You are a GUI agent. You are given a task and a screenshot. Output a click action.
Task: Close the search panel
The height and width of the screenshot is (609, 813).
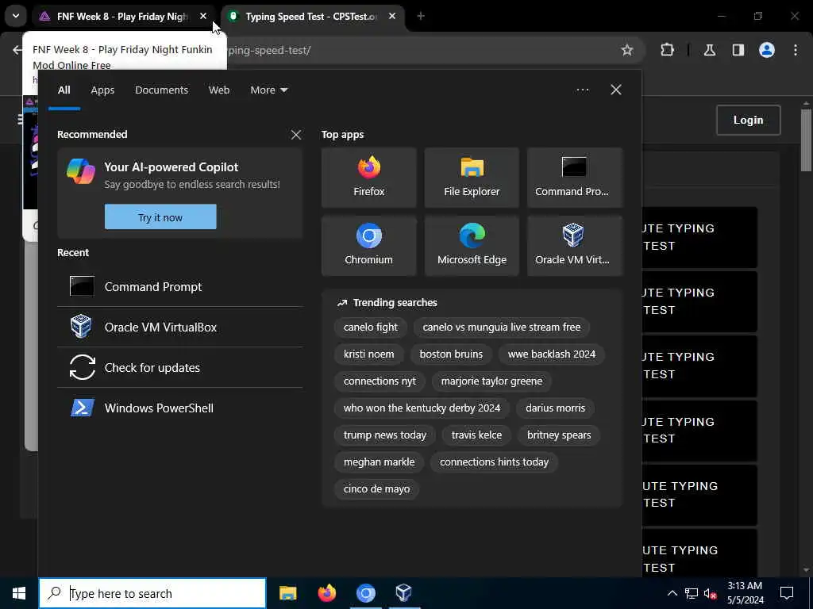point(616,90)
